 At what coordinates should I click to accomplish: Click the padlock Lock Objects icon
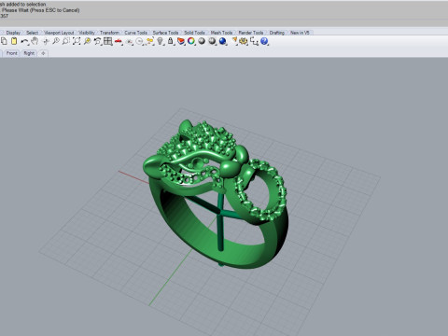171,41
